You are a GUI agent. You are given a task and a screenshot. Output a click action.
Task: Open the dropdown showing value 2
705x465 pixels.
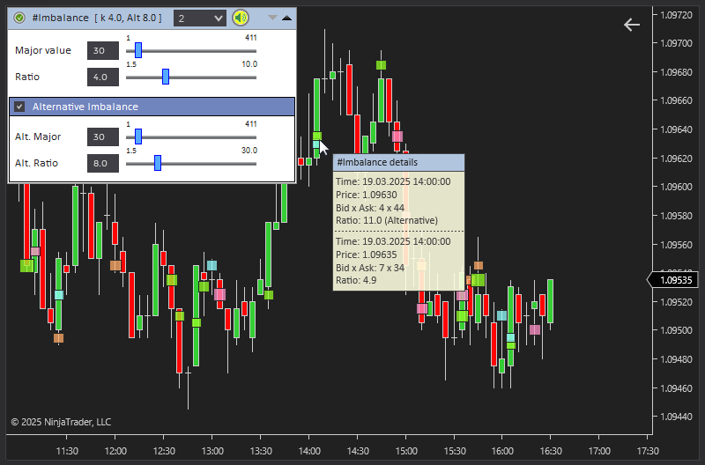199,18
